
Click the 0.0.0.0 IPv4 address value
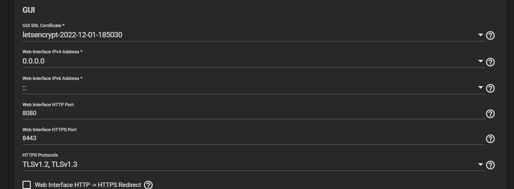tap(34, 61)
